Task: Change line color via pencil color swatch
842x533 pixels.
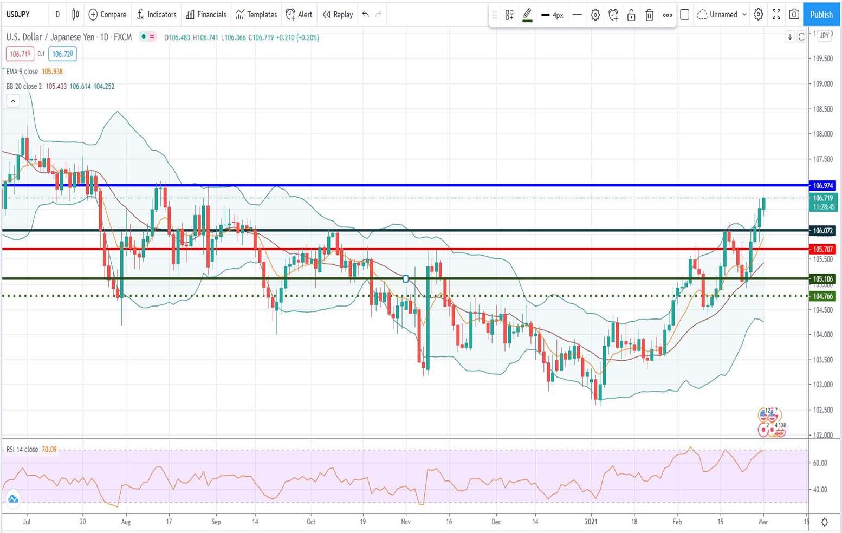Action: [527, 15]
